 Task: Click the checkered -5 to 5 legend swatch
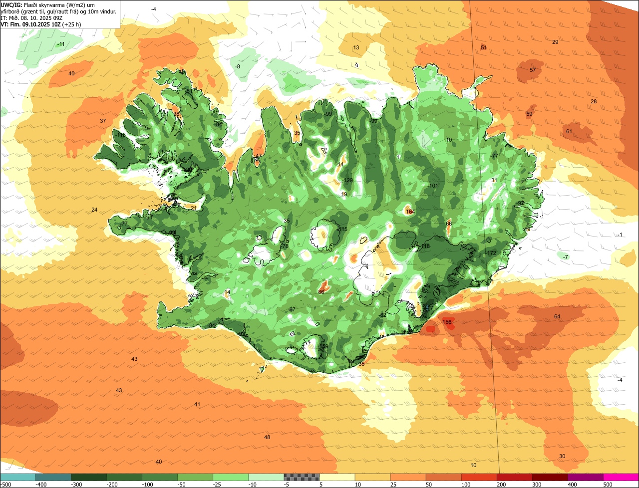pyautogui.click(x=302, y=478)
